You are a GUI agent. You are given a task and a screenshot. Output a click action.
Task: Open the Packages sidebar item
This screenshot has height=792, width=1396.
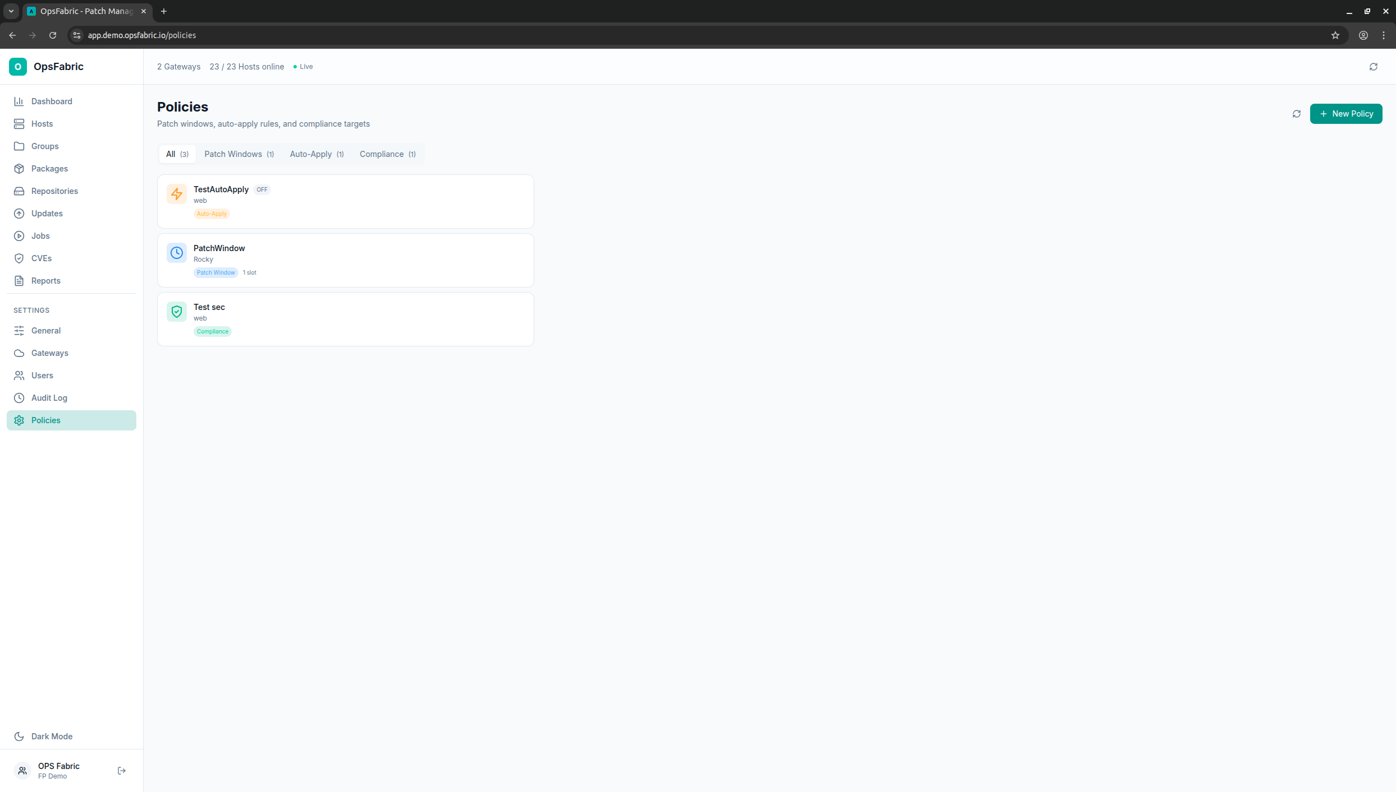tap(49, 169)
